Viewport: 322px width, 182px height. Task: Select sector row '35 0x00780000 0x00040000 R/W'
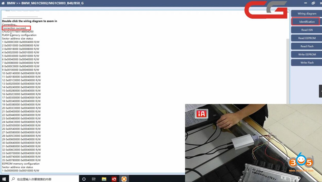21,160
